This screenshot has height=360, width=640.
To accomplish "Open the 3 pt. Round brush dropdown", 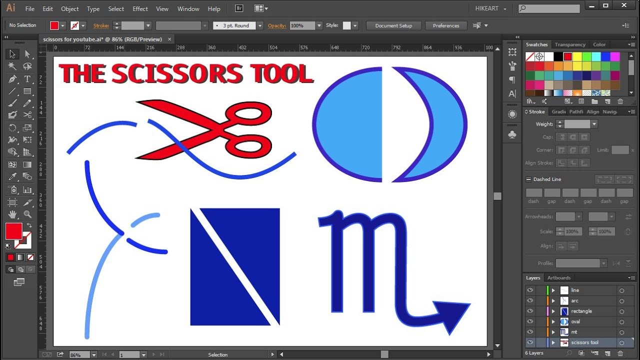I will coord(260,25).
